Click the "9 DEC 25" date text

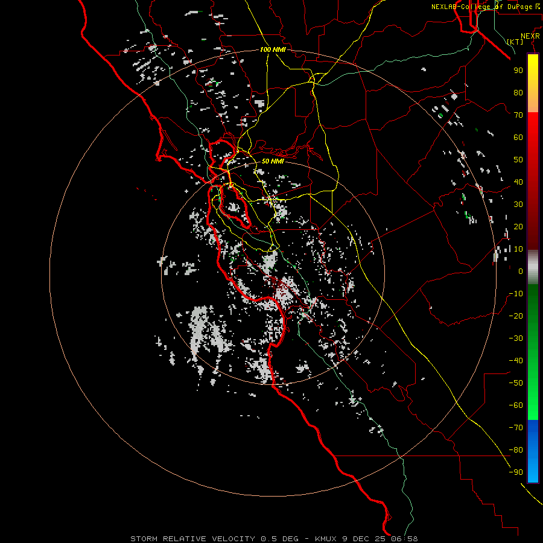(x=365, y=539)
